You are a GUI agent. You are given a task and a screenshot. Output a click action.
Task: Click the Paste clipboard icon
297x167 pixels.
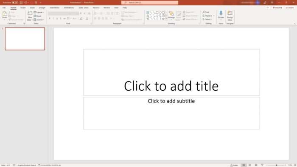click(5, 14)
